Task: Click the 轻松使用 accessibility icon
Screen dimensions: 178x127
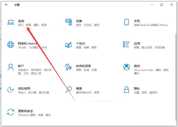Action: coord(11,90)
